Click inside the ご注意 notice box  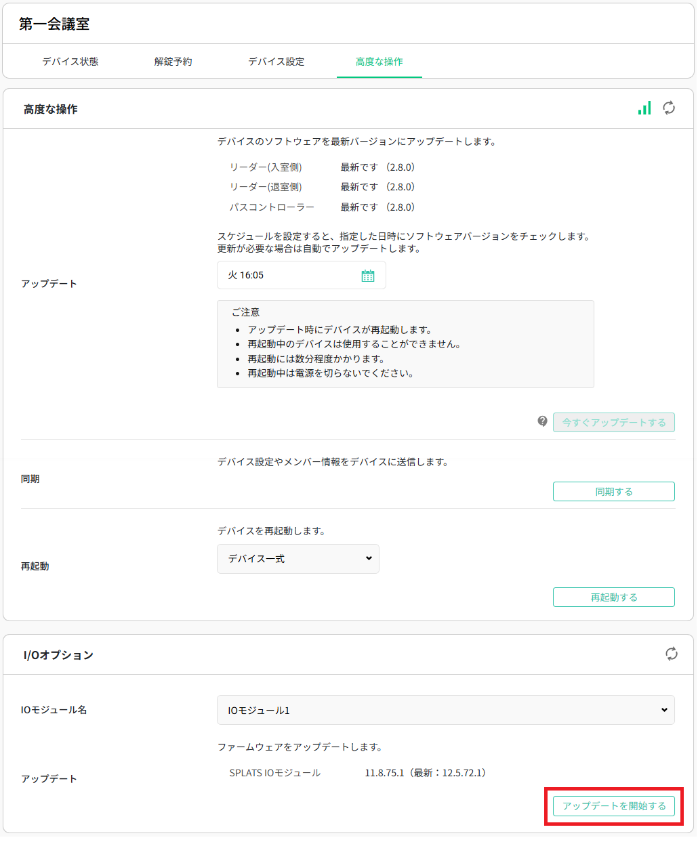pos(405,343)
